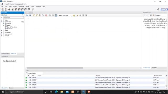Create a new stored procedure icon

tap(22, 9)
